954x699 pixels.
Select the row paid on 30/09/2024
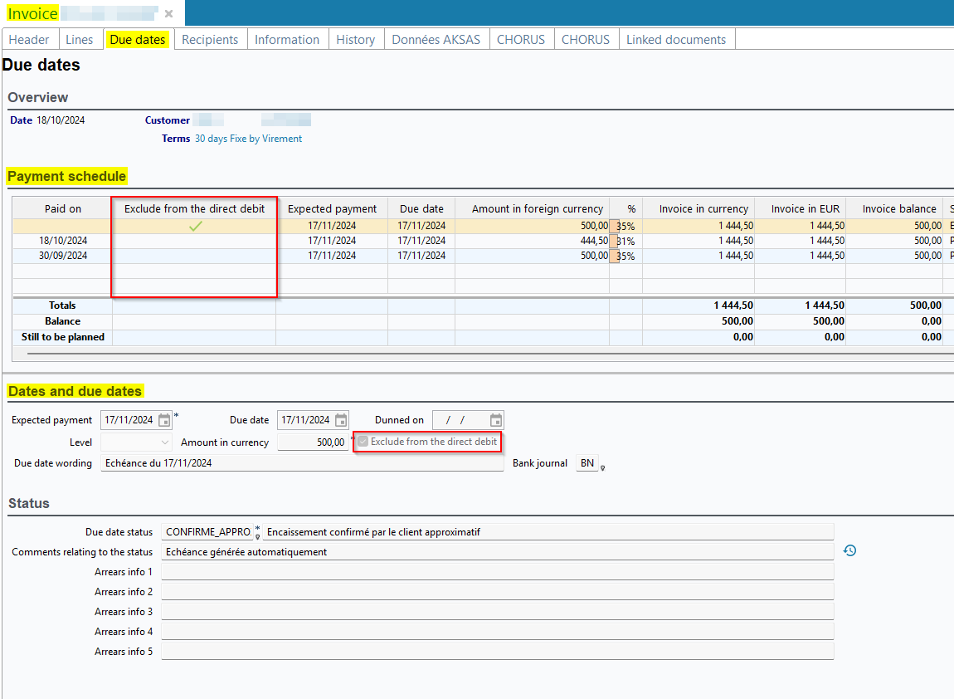click(63, 256)
